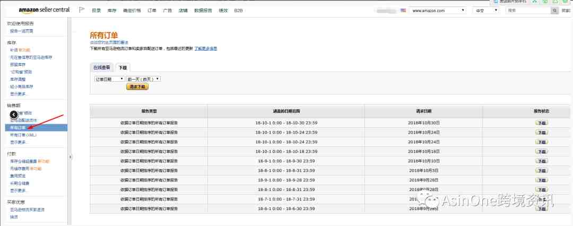The width and height of the screenshot is (573, 226).
Task: Select the 下载 tab
Action: 123,68
